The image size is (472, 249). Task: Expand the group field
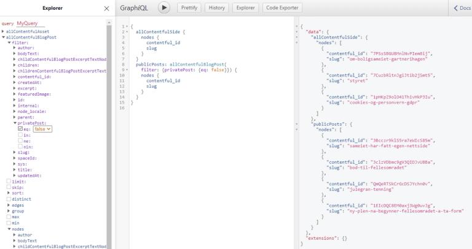click(x=9, y=211)
